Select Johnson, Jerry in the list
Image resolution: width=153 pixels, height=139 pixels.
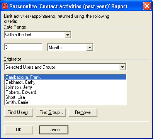65,87
